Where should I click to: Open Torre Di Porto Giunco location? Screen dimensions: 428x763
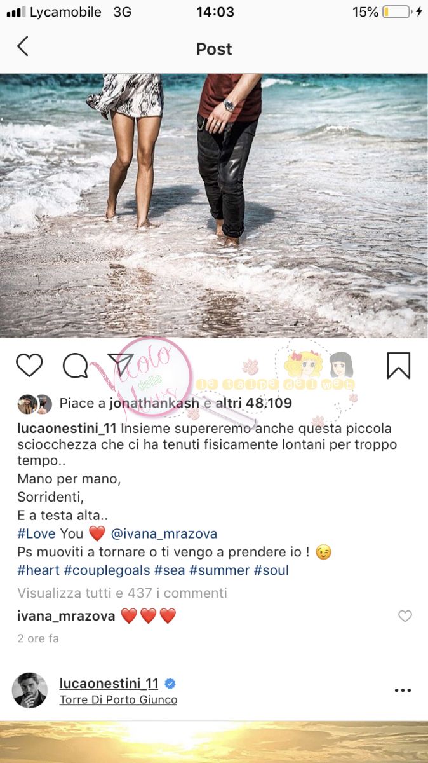click(118, 699)
